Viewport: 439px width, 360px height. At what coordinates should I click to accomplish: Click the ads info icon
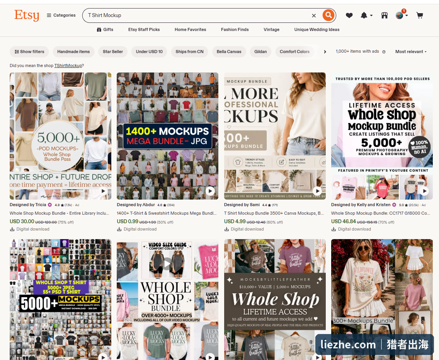[384, 52]
